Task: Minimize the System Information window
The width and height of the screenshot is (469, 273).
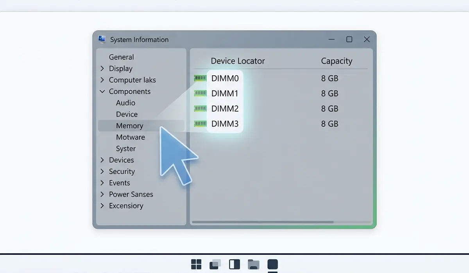Action: [x=332, y=39]
